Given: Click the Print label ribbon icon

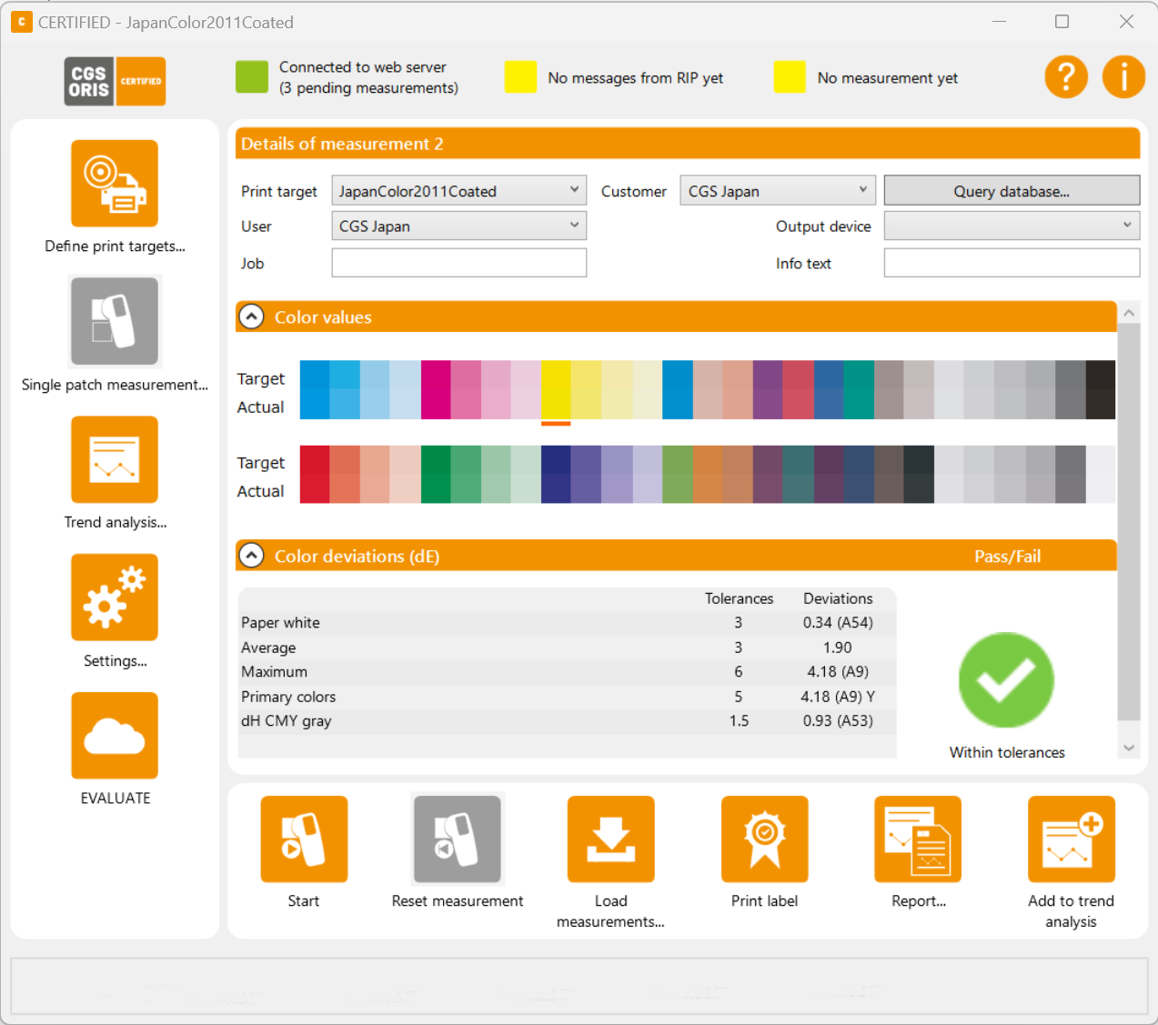Looking at the screenshot, I should pos(765,839).
